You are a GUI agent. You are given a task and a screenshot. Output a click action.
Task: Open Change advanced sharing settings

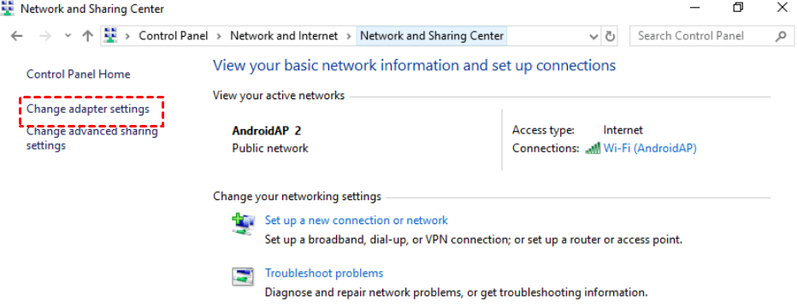point(92,139)
